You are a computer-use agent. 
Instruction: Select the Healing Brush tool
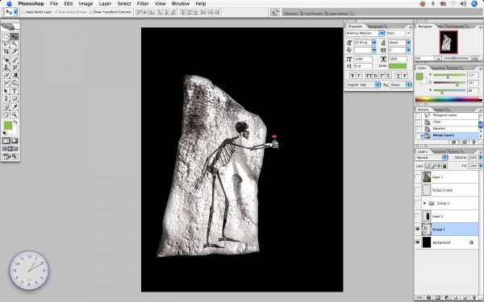[x=6, y=60]
